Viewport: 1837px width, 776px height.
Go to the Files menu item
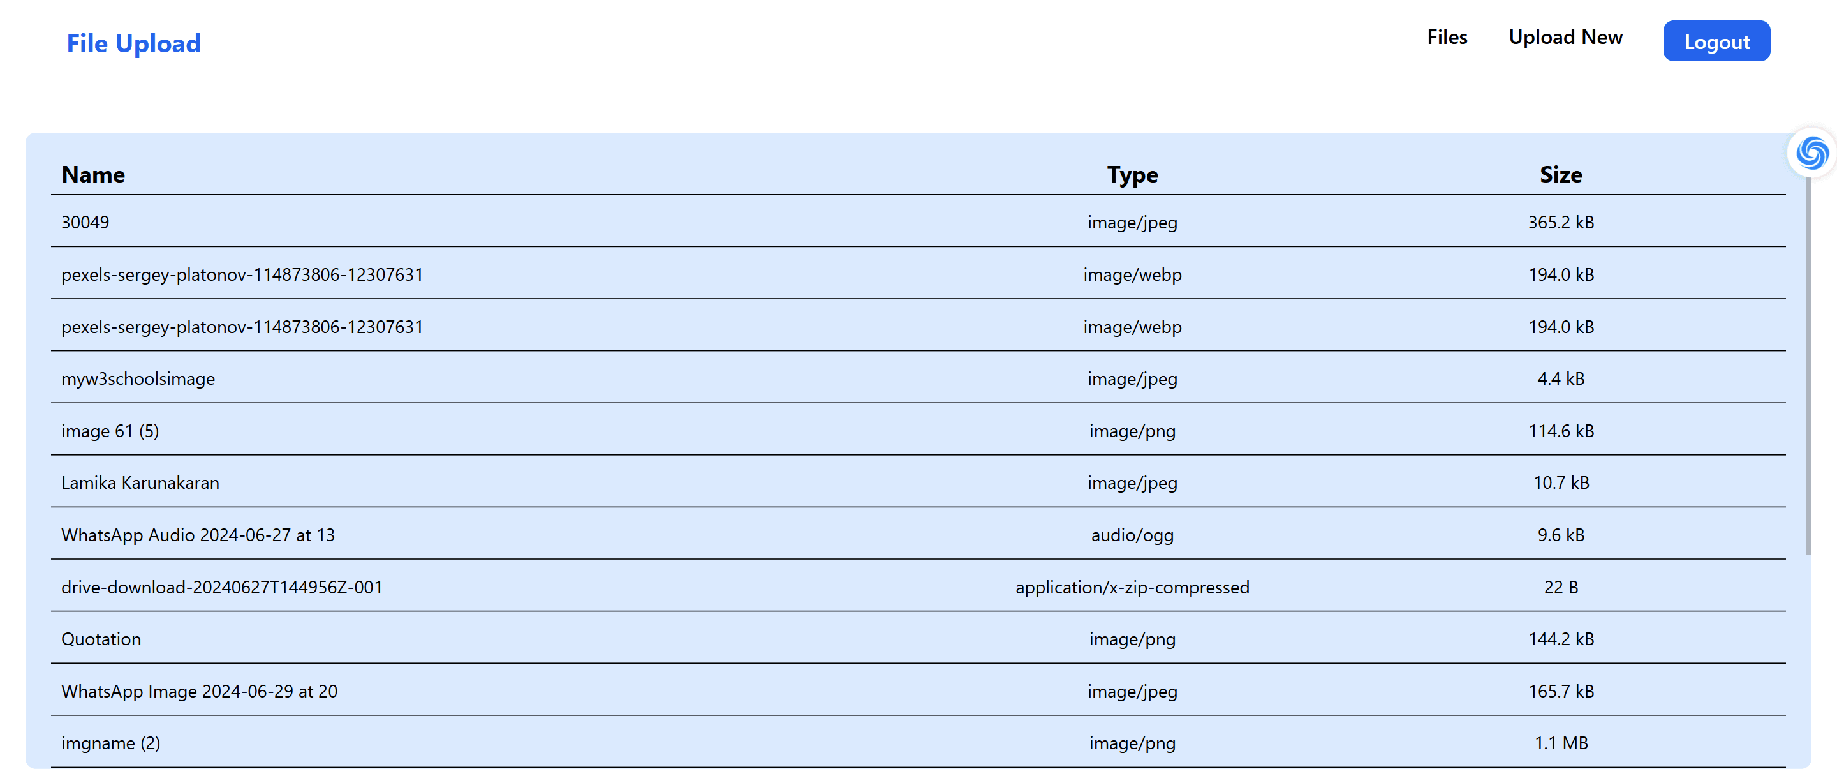[1446, 37]
